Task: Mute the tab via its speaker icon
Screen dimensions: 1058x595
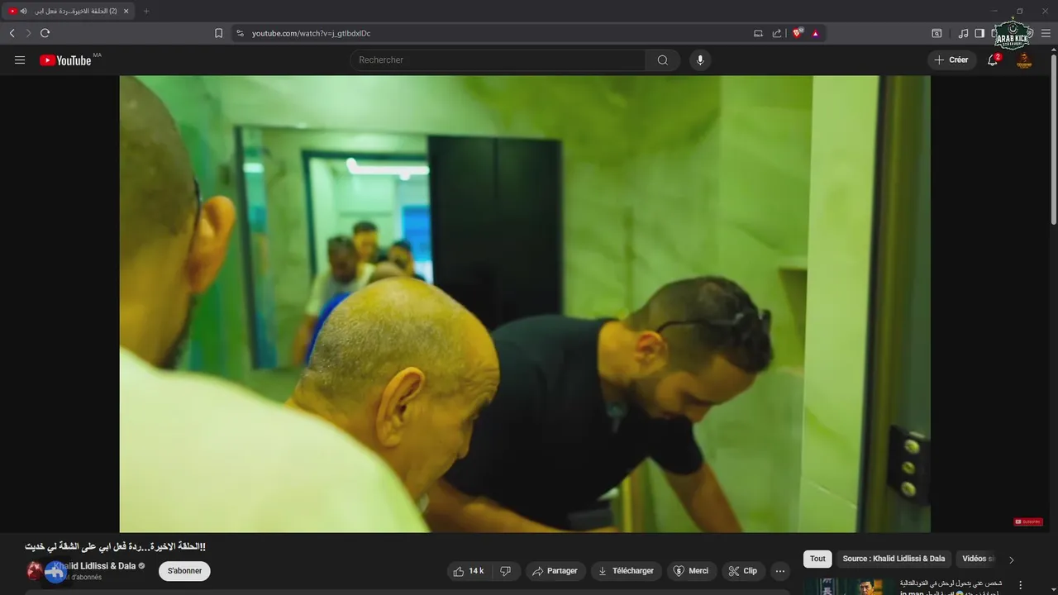Action: (x=23, y=11)
